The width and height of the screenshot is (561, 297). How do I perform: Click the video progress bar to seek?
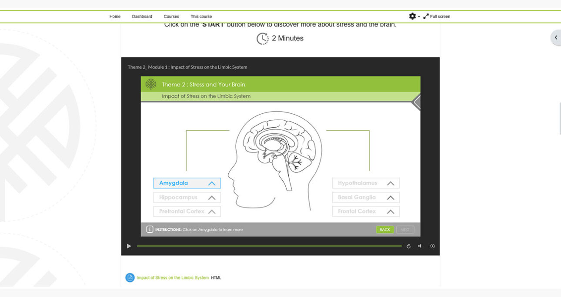click(270, 246)
